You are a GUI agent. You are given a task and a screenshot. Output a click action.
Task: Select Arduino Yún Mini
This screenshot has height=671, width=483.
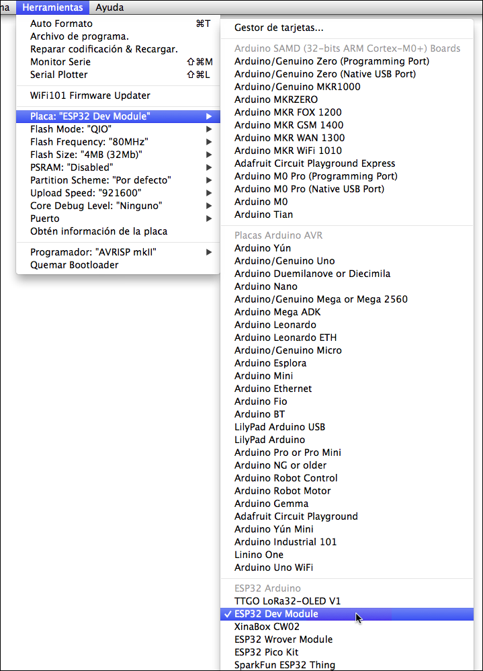(347, 529)
